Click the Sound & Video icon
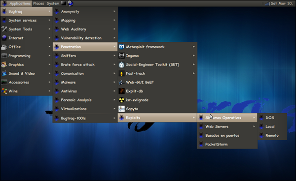 (4, 73)
